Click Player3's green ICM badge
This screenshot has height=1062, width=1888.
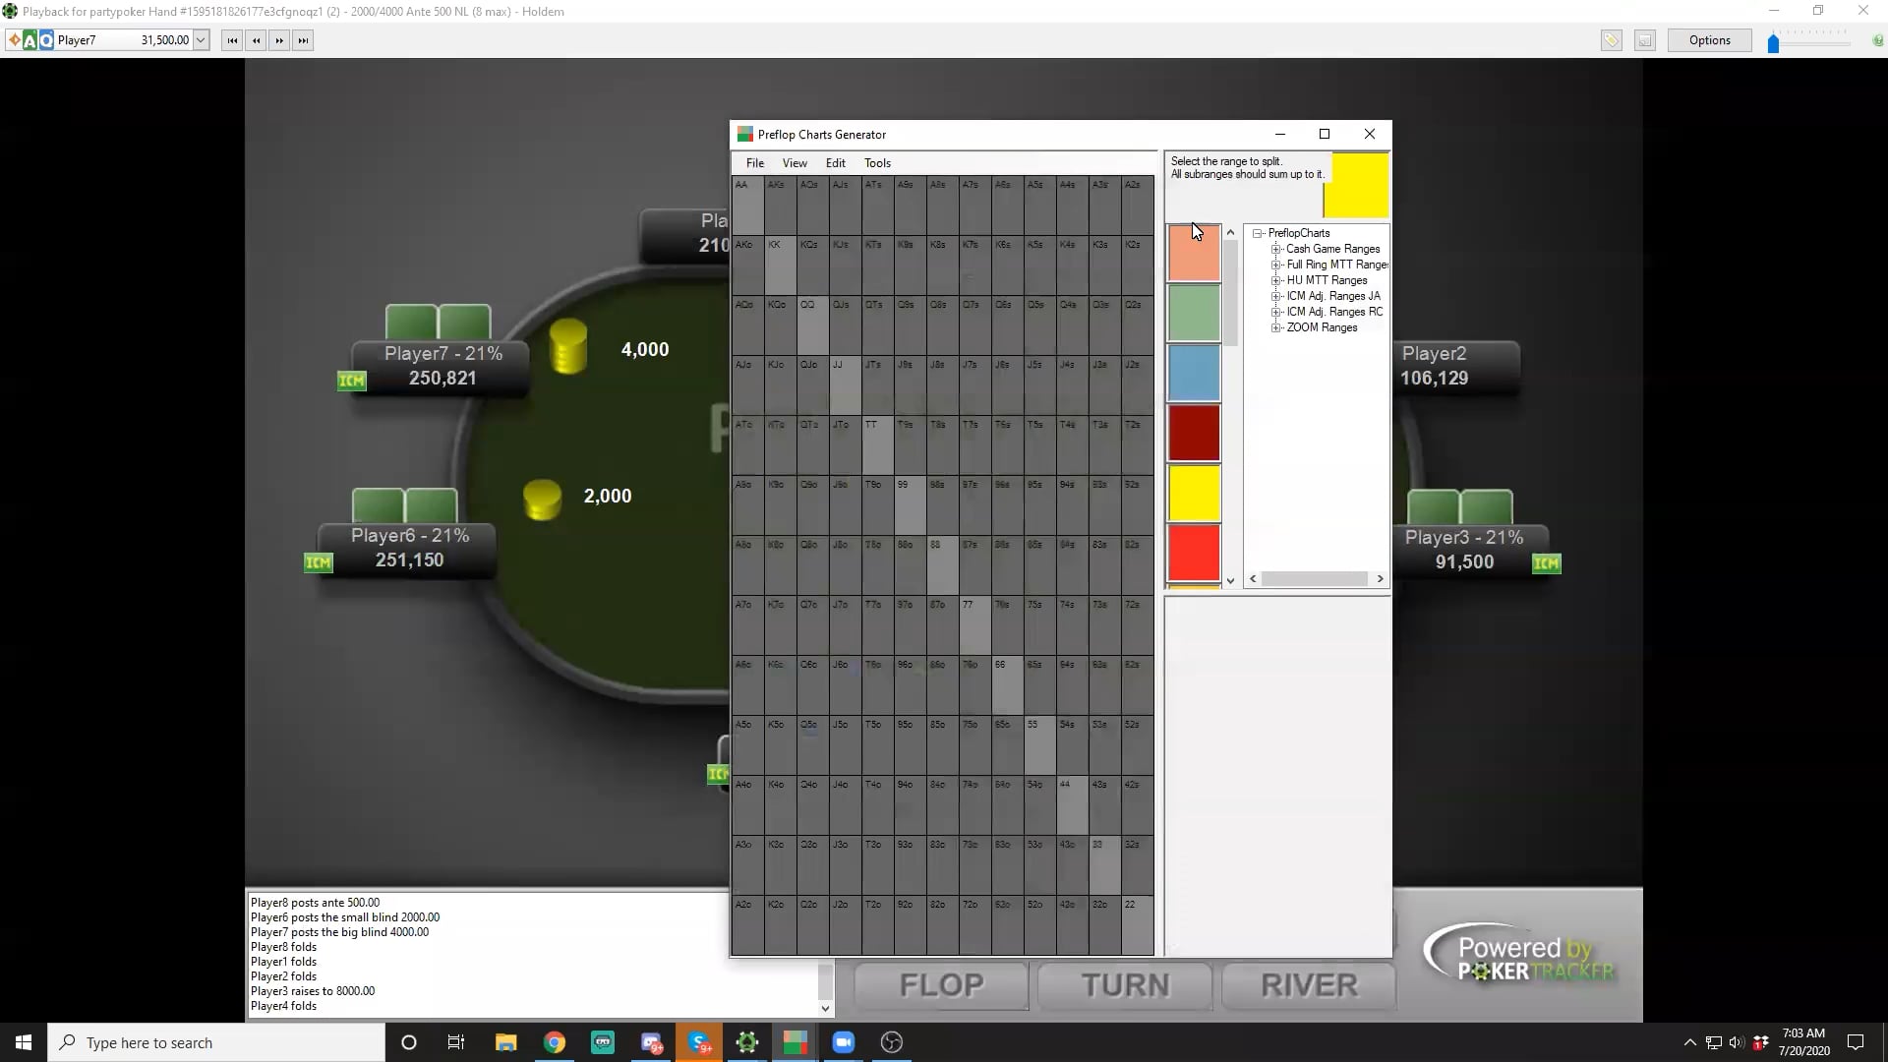coord(1546,563)
